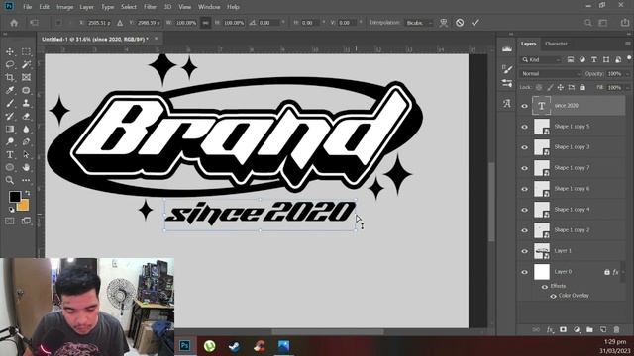Select the Move tool
Viewport: 634px width, 356px height.
(10, 52)
